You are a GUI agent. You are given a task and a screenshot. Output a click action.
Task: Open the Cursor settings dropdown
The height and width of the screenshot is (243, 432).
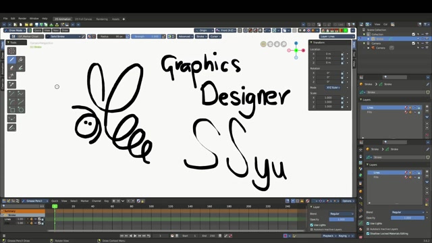click(x=215, y=36)
